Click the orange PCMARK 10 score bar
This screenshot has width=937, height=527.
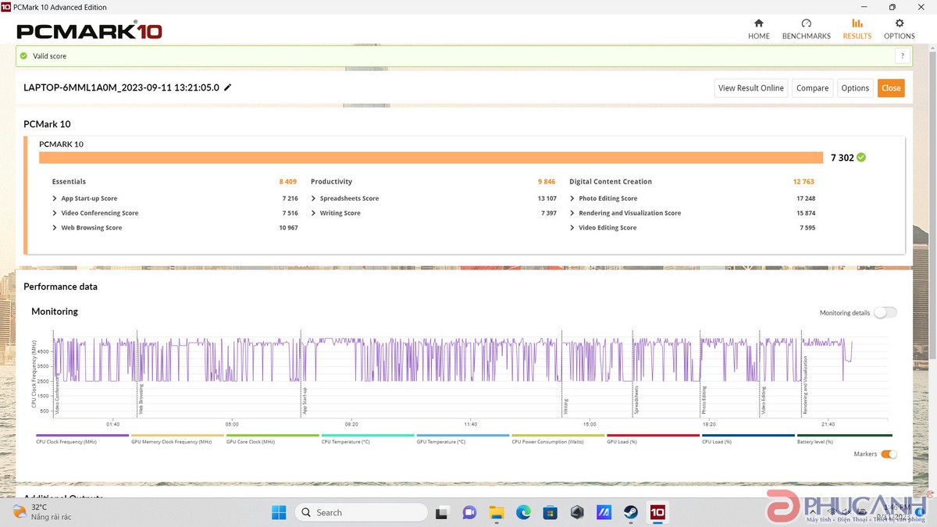431,158
